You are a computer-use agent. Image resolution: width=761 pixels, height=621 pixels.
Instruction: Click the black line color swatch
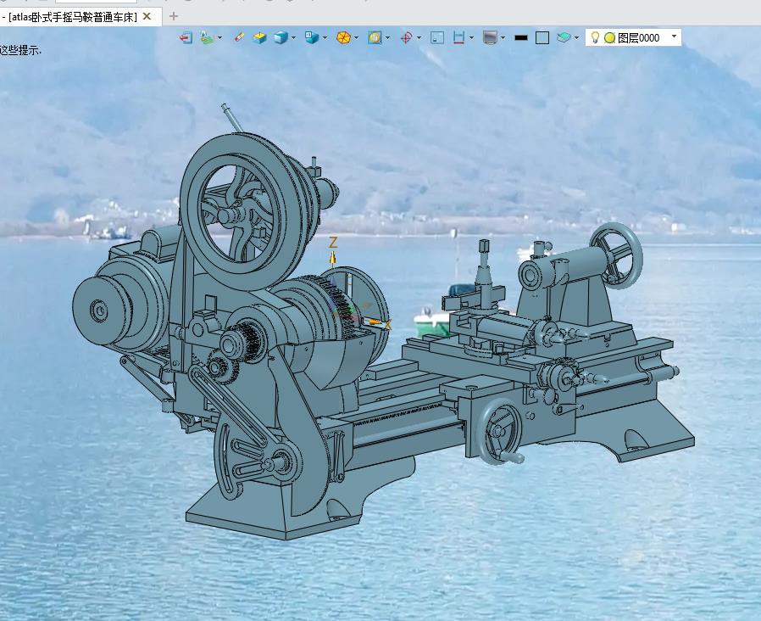521,38
